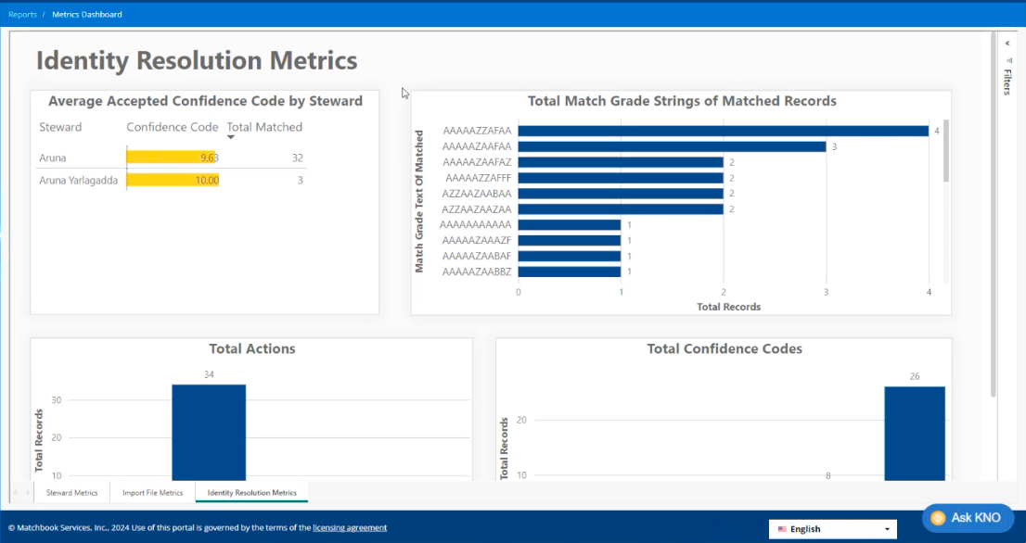Click the AAAAAZZAFFF match grade label

tap(479, 178)
